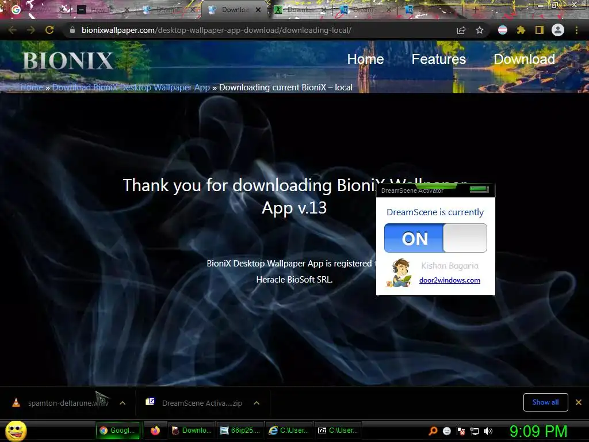Close the downloads bar
589x442 pixels.
(579, 402)
